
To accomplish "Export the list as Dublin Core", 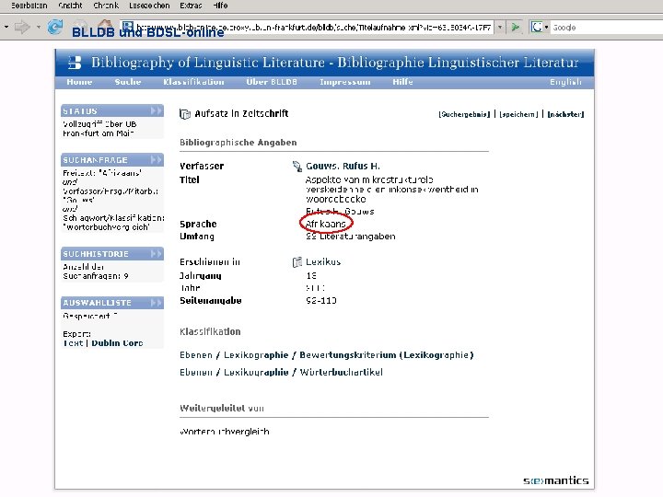I will (117, 343).
